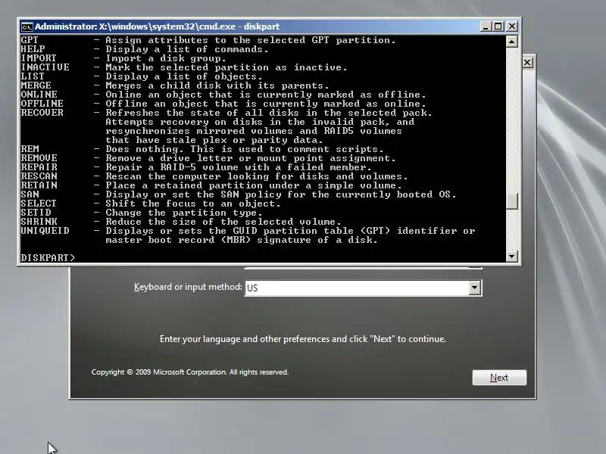Click 'that have stale plex or parity data' line

214,140
